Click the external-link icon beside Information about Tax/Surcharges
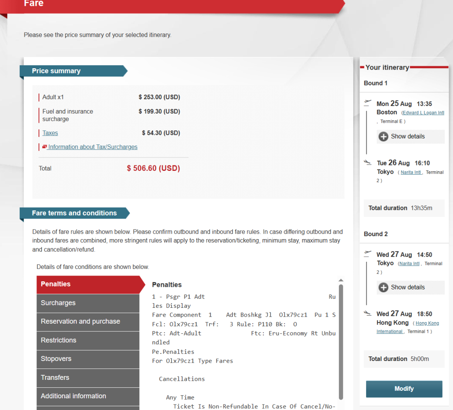Image resolution: width=453 pixels, height=410 pixels. [44, 147]
